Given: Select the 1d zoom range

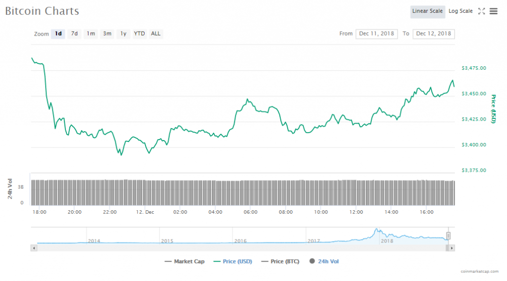Looking at the screenshot, I should pyautogui.click(x=58, y=34).
